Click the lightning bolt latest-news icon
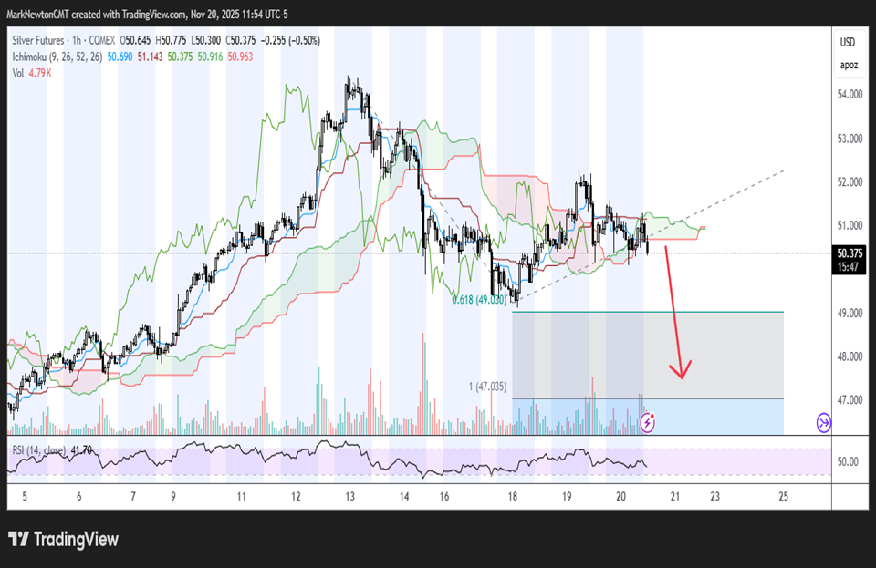The width and height of the screenshot is (876, 568). point(648,421)
